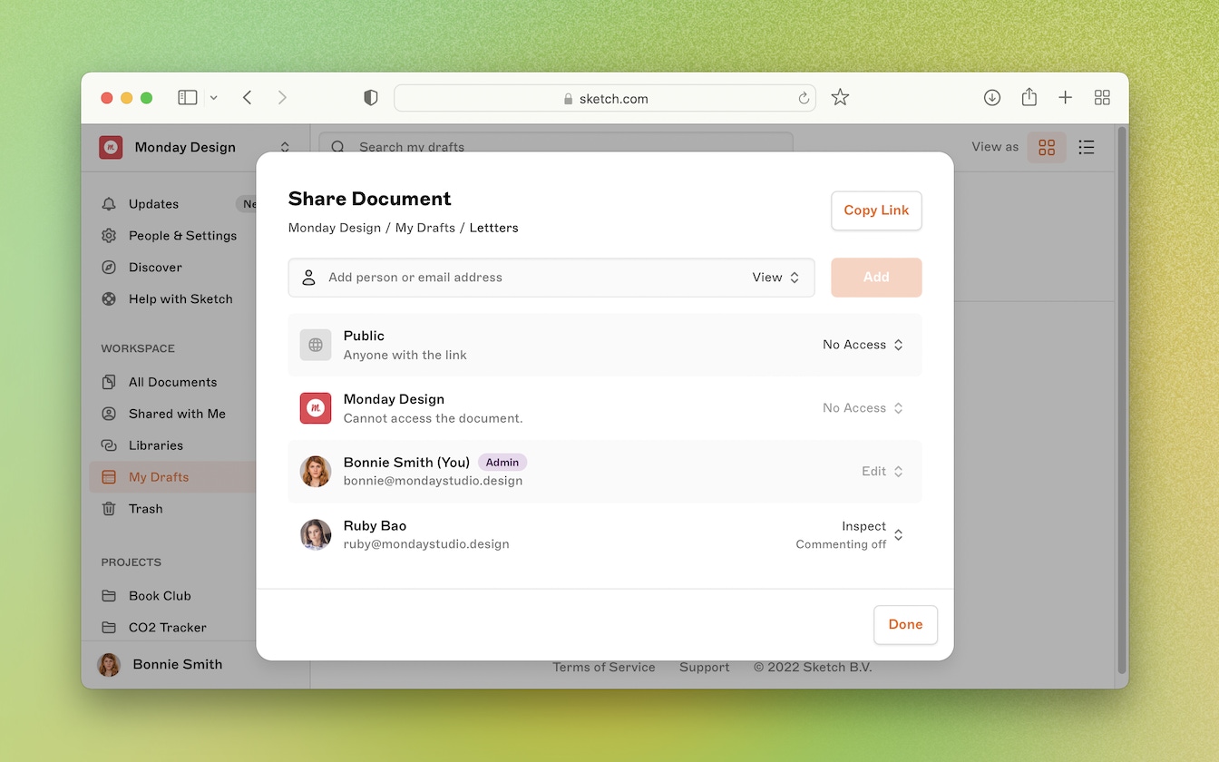This screenshot has width=1219, height=762.
Task: Open People & Settings via gear icon
Action: [108, 236]
